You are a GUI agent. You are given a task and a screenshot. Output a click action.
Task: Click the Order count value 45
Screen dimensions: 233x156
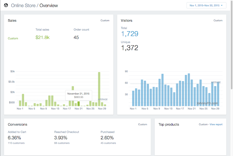(x=76, y=37)
